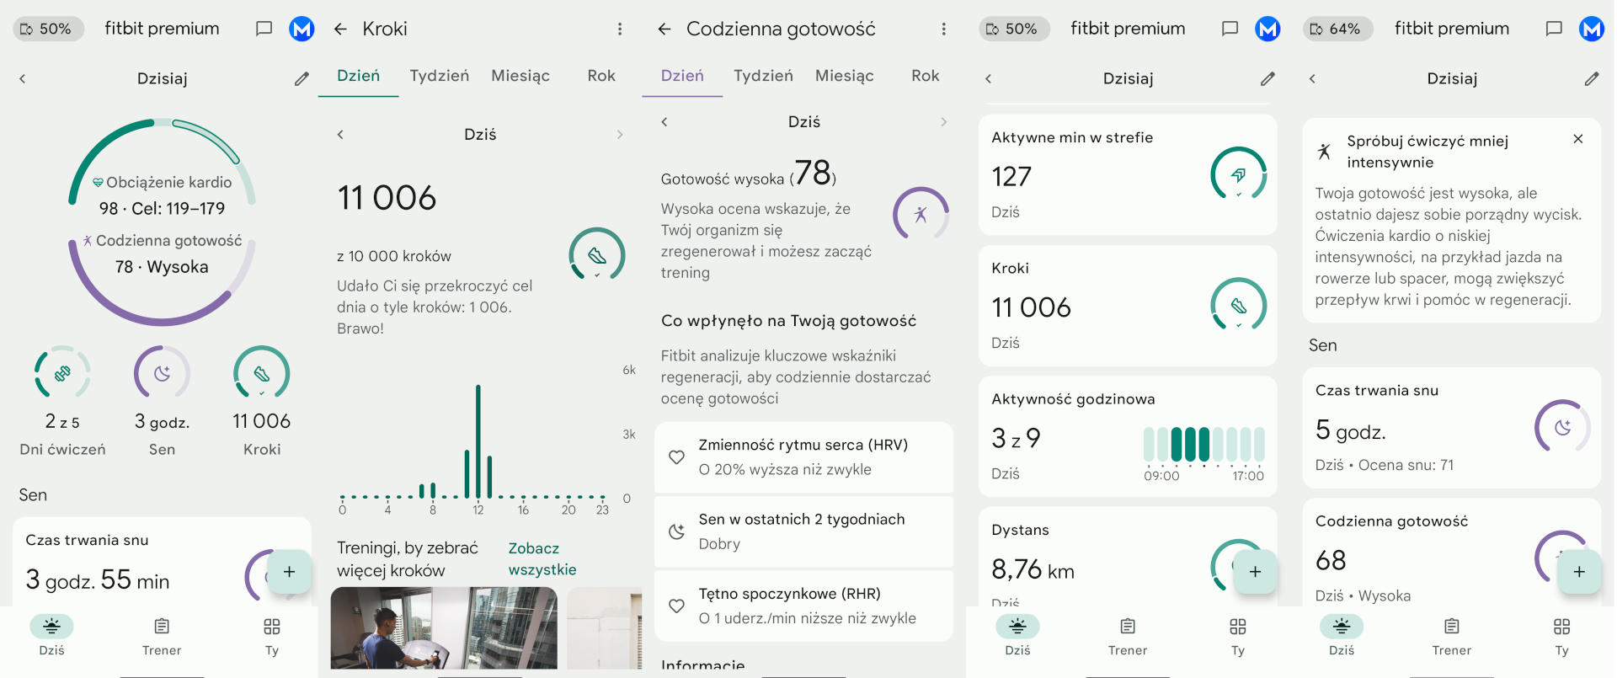Open three-dot menu beside Codzienna gotowość title

pos(943,29)
